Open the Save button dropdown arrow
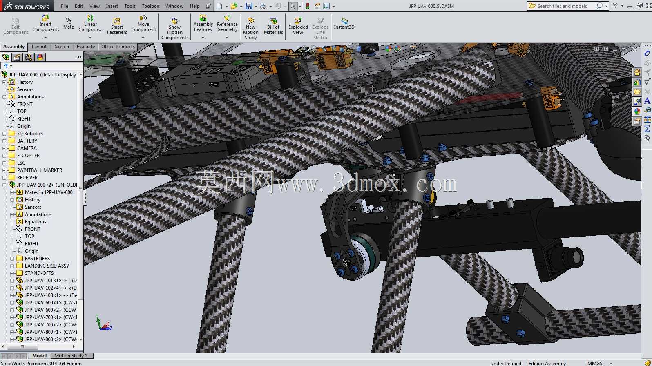This screenshot has height=366, width=652. [255, 7]
